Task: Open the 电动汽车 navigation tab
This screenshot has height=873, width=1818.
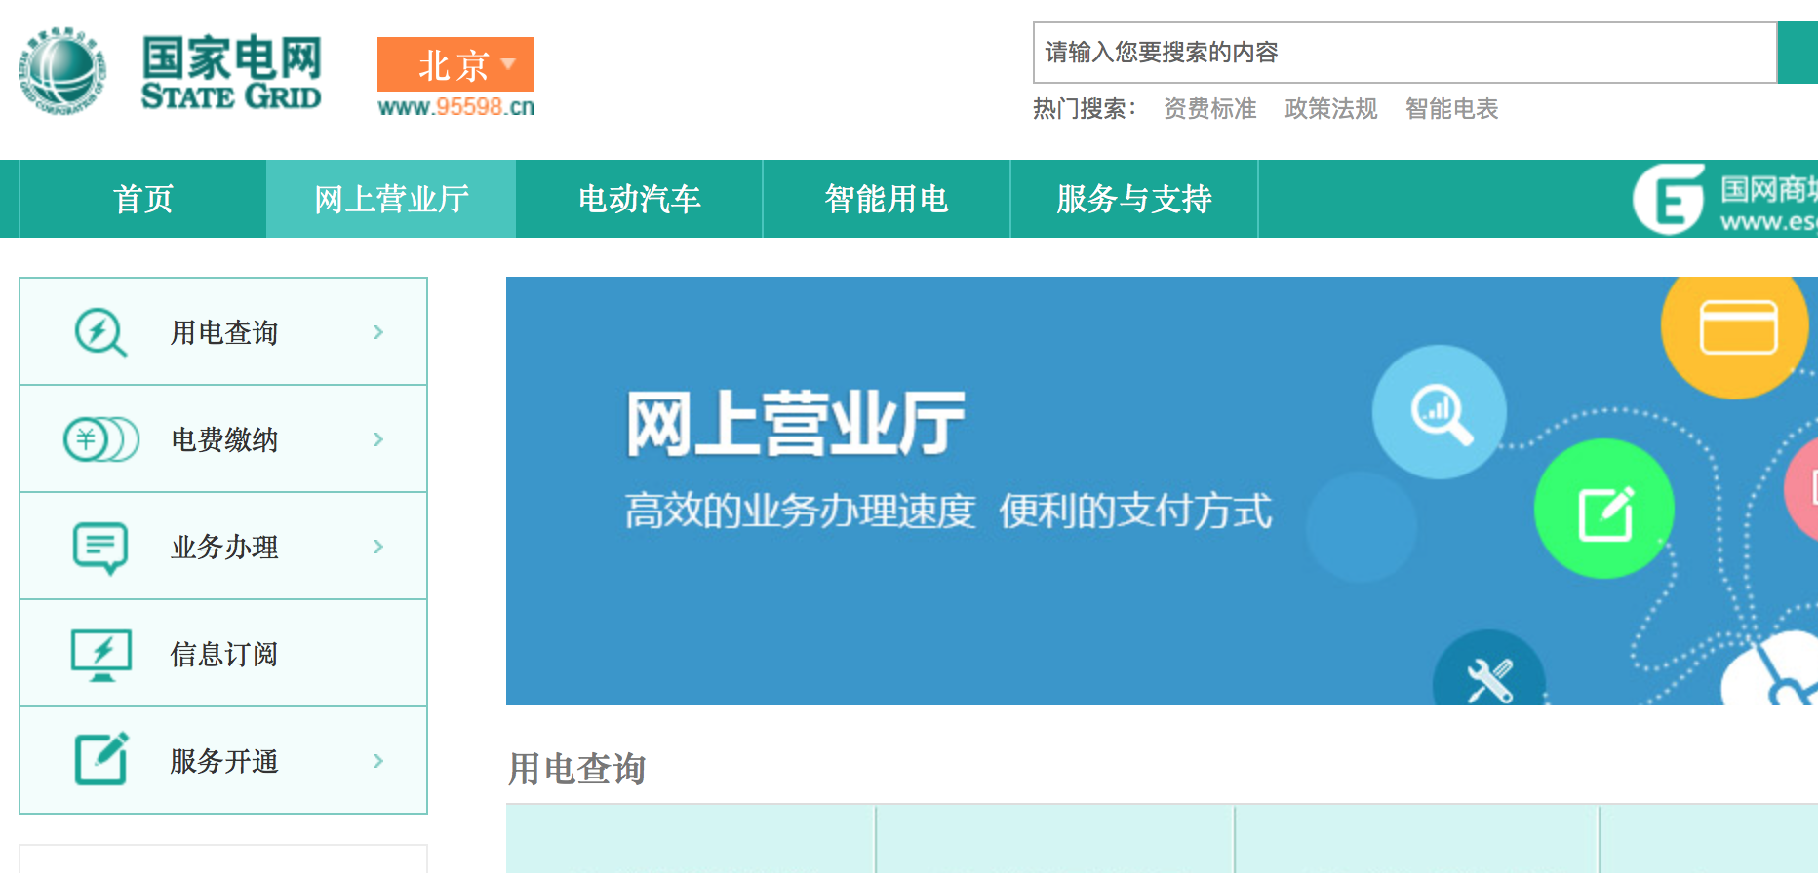Action: point(639,199)
